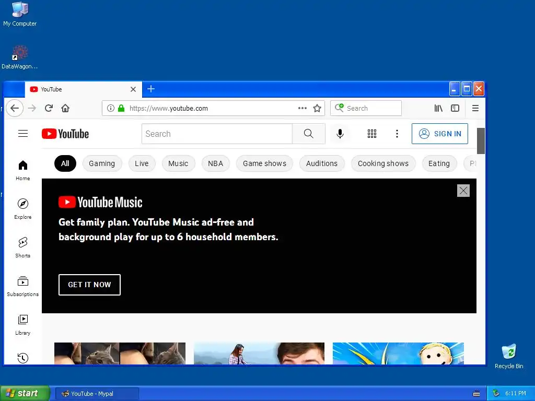Click the browser forward arrow
Screen dimensions: 535x401
[32, 108]
